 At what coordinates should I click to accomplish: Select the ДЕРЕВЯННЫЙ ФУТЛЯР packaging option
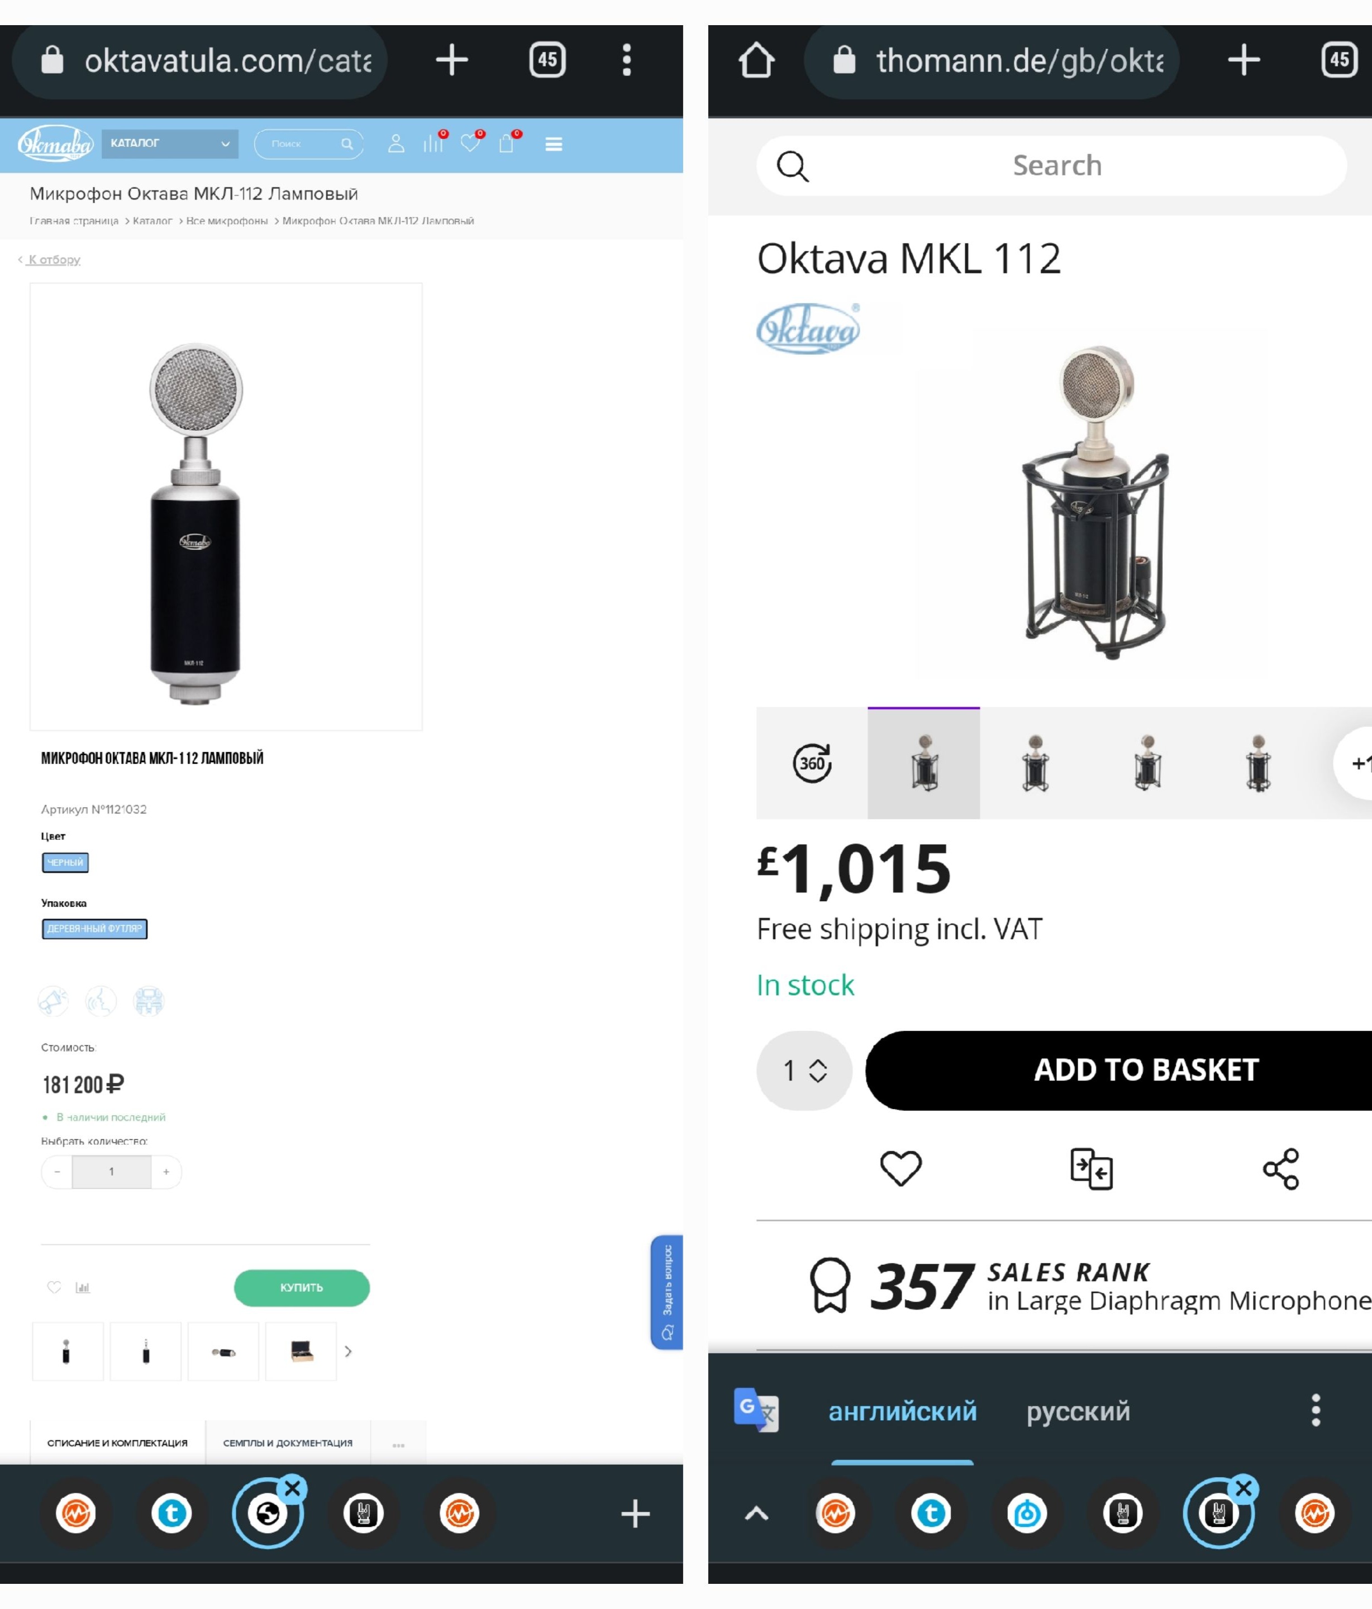pyautogui.click(x=95, y=929)
